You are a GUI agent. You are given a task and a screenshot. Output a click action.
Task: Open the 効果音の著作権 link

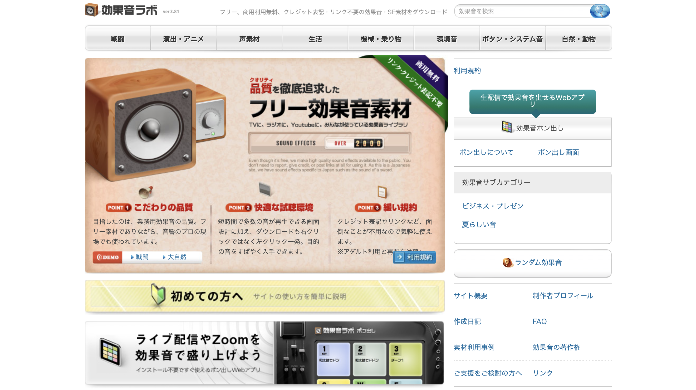[556, 347]
